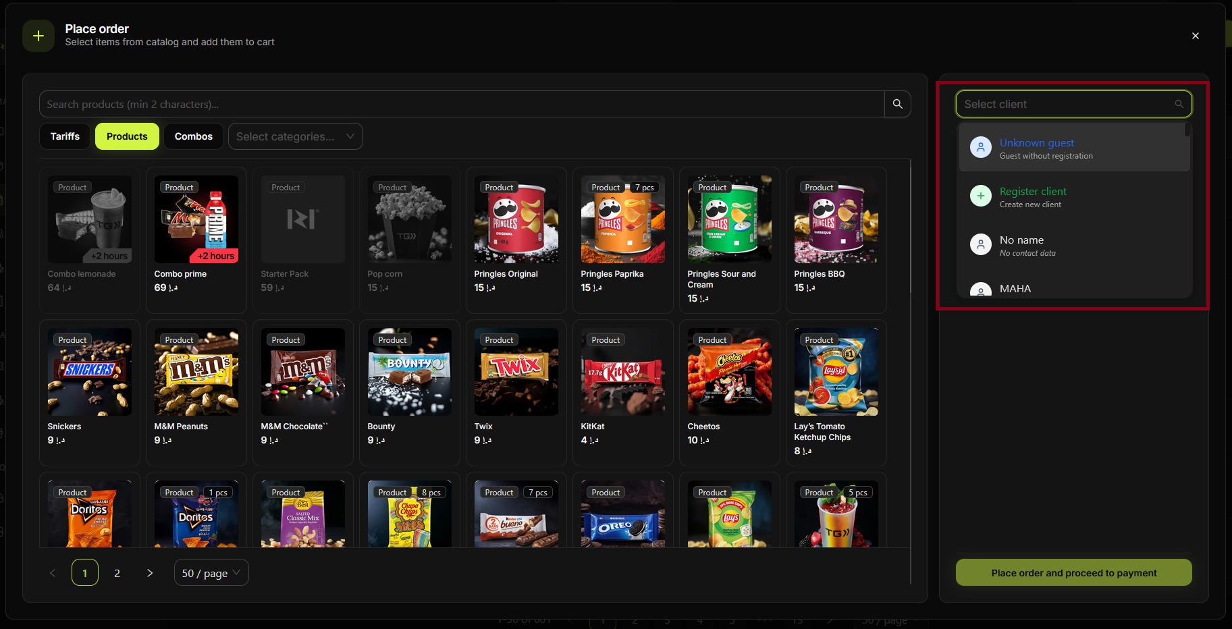Click the previous page arrow in pagination

(52, 572)
